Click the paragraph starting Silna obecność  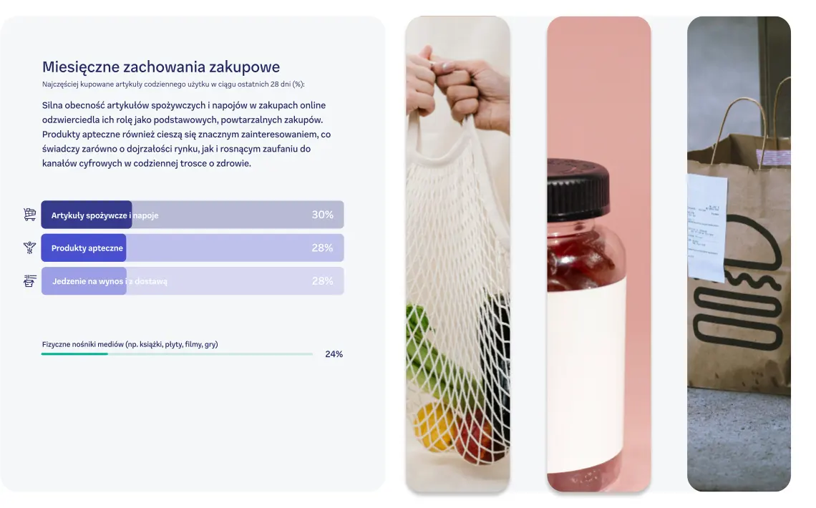click(186, 134)
